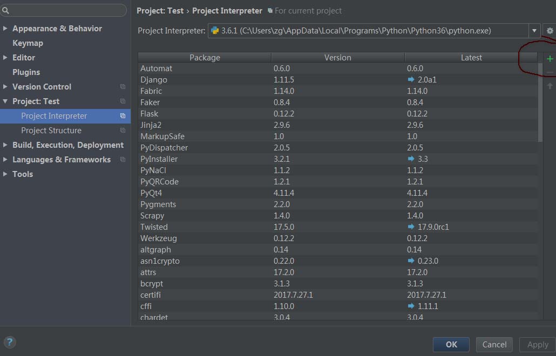Select the Automat package row
The width and height of the screenshot is (556, 356).
coord(337,68)
